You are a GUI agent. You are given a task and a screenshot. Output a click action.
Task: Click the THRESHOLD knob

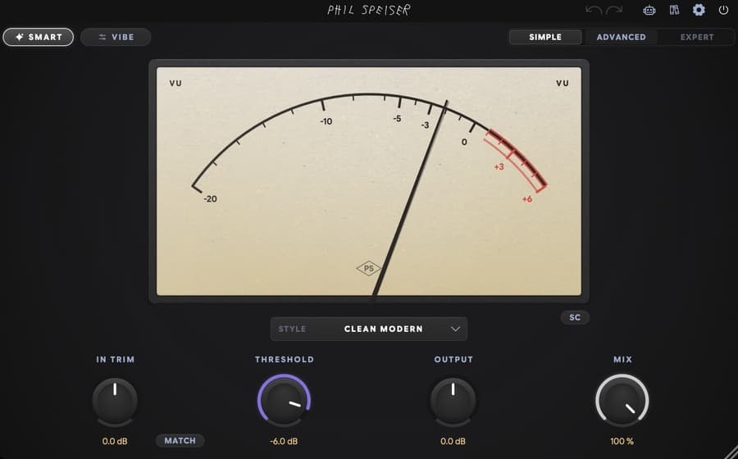click(285, 401)
